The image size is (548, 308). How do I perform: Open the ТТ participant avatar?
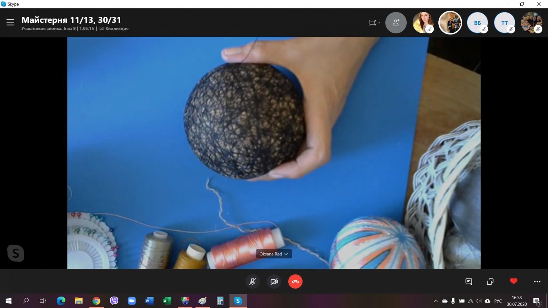(504, 22)
